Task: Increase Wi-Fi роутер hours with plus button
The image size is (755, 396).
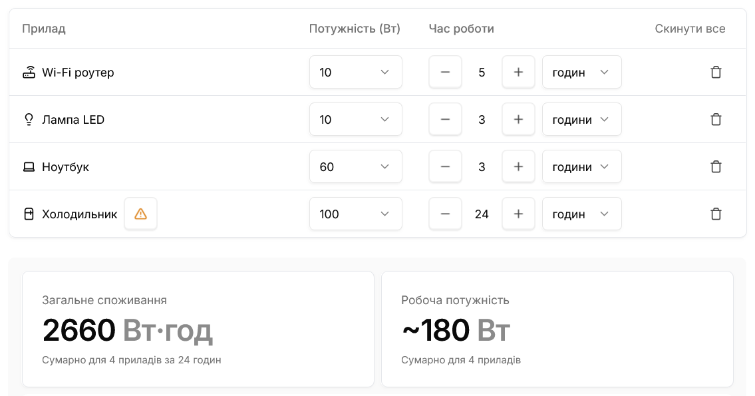Action: coord(518,72)
